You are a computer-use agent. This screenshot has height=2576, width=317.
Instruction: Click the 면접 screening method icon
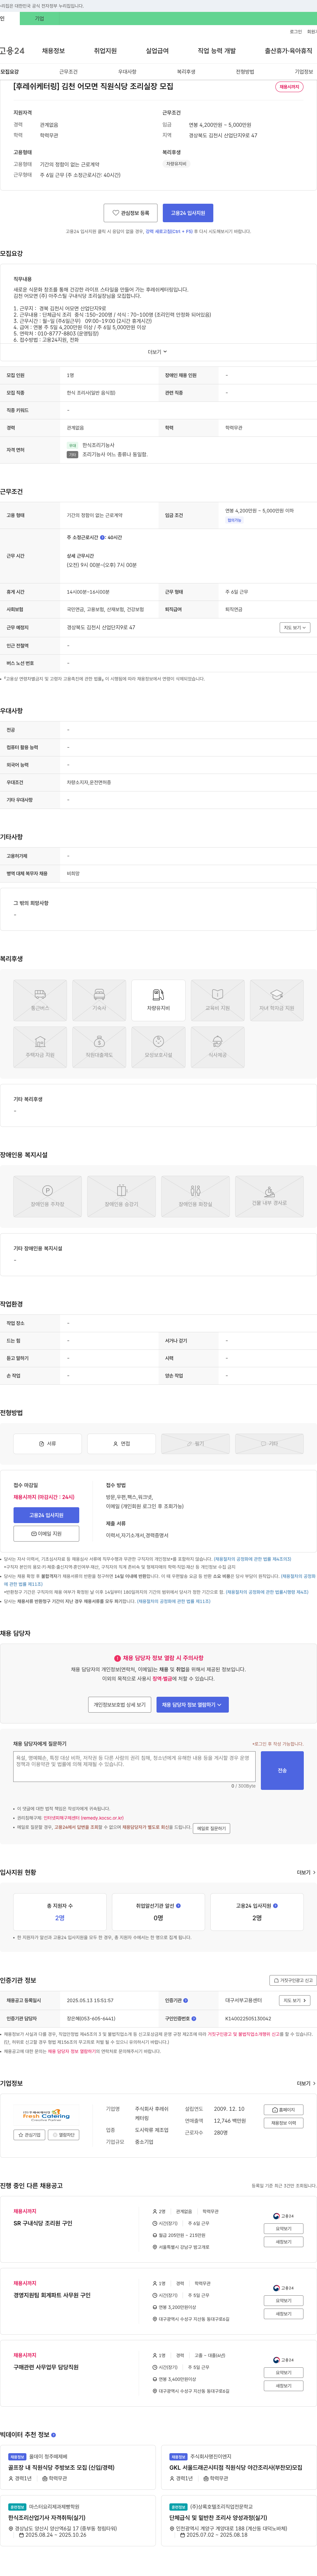coord(121,1444)
